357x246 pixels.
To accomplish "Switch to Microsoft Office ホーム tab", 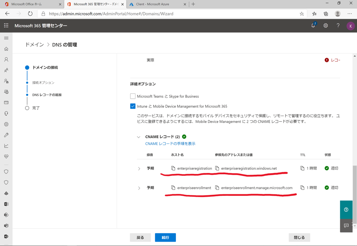I will pos(32,4).
